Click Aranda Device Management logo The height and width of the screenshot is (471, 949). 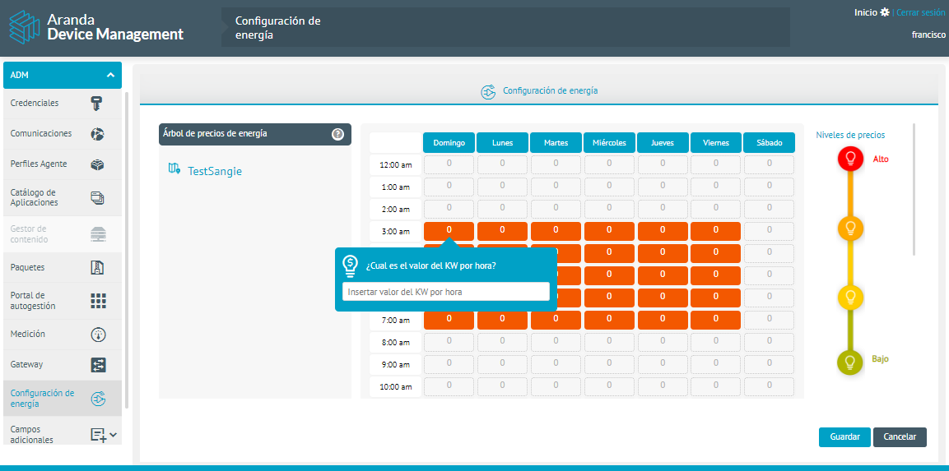click(95, 27)
